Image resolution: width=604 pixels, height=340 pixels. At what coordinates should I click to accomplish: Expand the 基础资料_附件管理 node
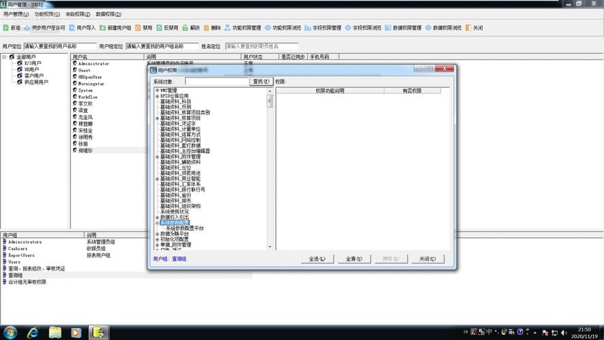pyautogui.click(x=157, y=156)
